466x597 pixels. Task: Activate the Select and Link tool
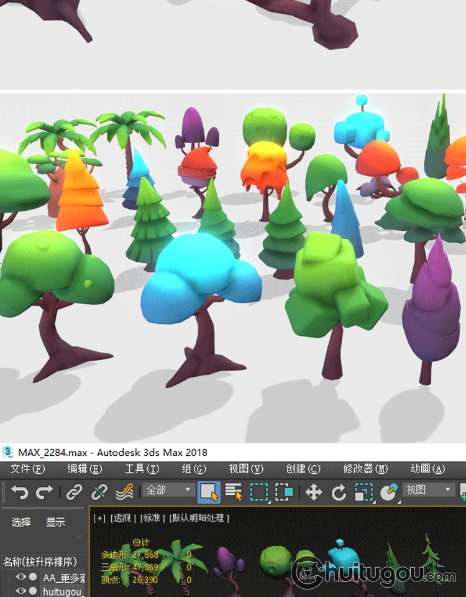coord(75,493)
